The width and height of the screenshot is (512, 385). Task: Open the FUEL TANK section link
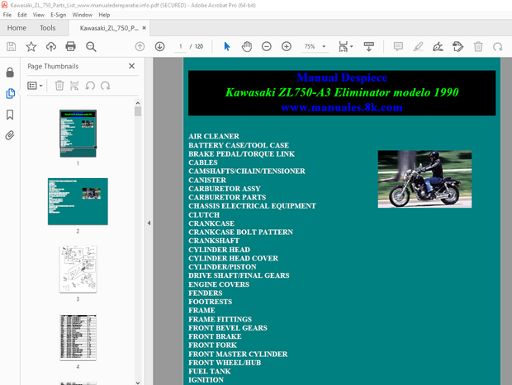209,371
